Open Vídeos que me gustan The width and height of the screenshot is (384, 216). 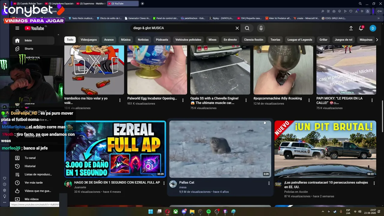34,191
